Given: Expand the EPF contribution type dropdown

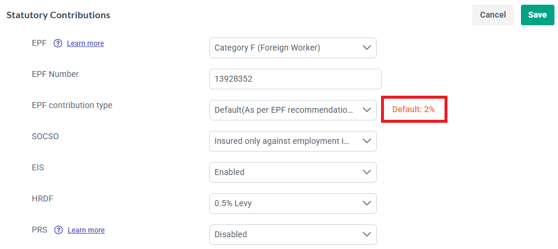Looking at the screenshot, I should 293,110.
